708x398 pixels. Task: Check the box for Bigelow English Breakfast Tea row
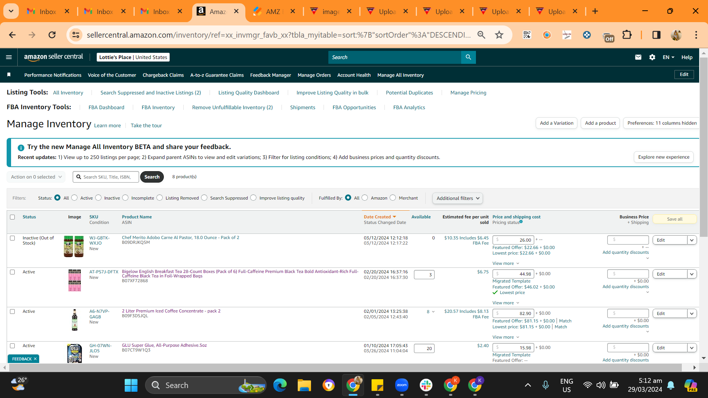(x=13, y=272)
